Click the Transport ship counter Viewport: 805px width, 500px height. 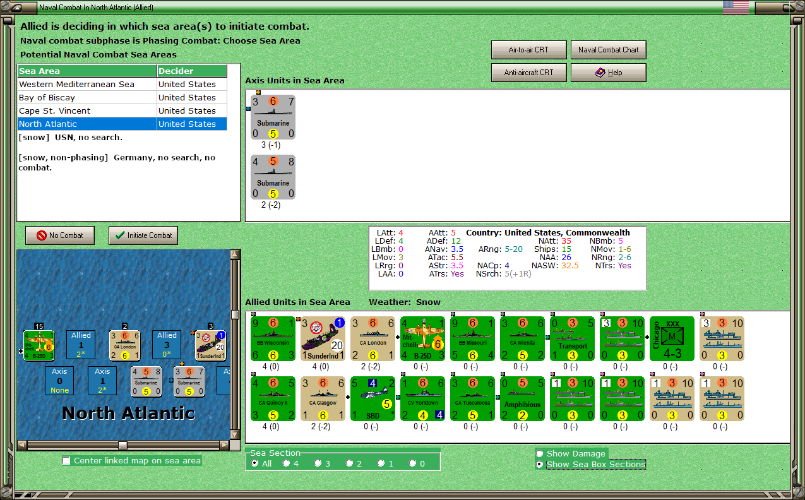click(572, 339)
